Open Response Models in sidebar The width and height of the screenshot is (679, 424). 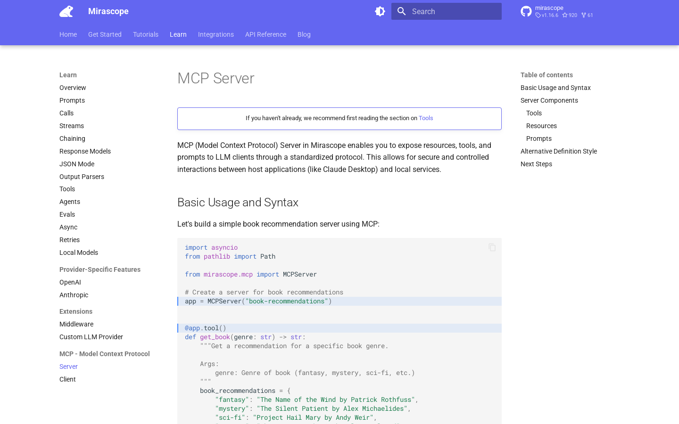coord(85,151)
